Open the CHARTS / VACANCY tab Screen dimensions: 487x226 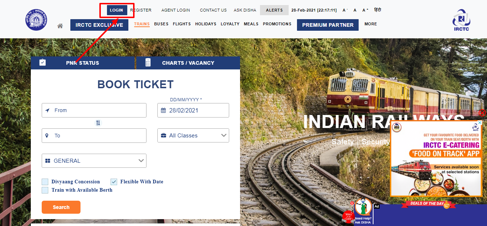(188, 63)
